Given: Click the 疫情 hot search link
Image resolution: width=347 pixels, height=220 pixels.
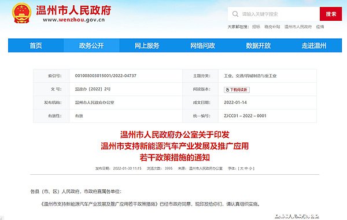Looking at the screenshot, I should [x=320, y=27].
